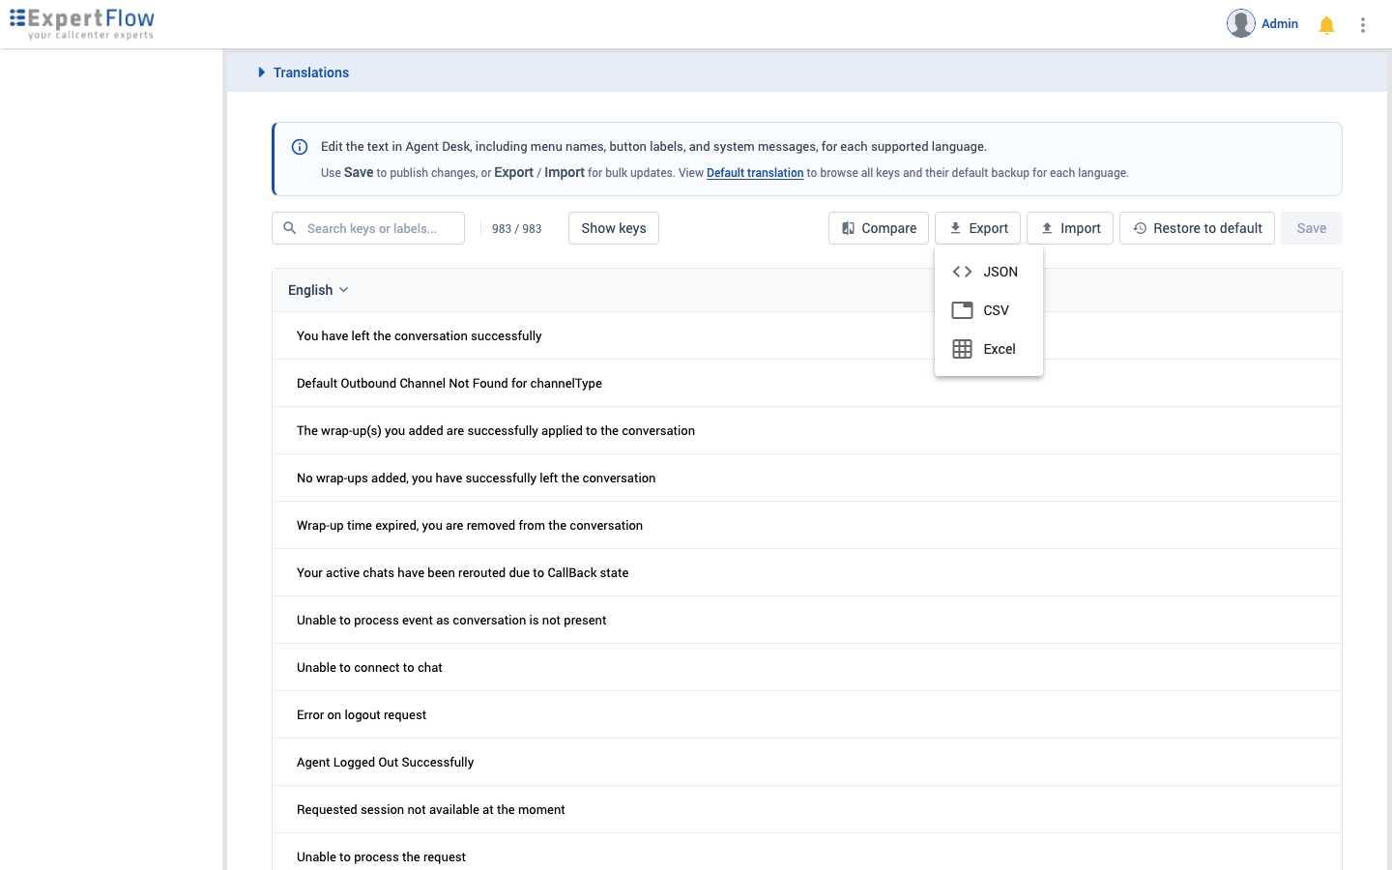The image size is (1392, 870).
Task: Focus the Search keys or labels field
Action: pos(368,228)
